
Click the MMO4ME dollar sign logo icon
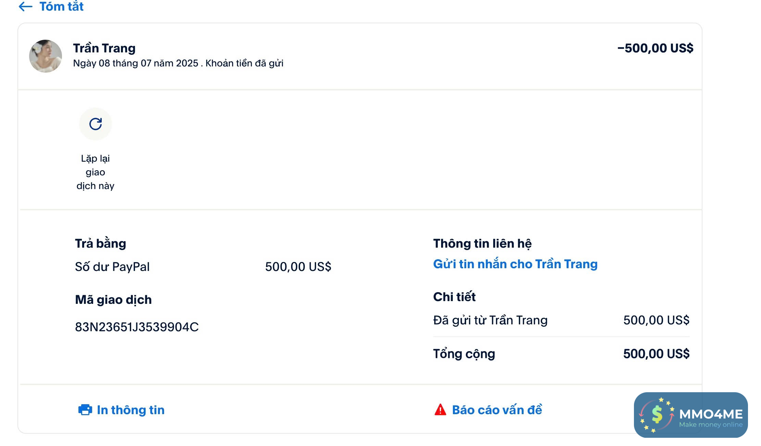[657, 414]
